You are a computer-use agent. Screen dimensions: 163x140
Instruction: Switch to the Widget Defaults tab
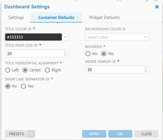tap(104, 17)
